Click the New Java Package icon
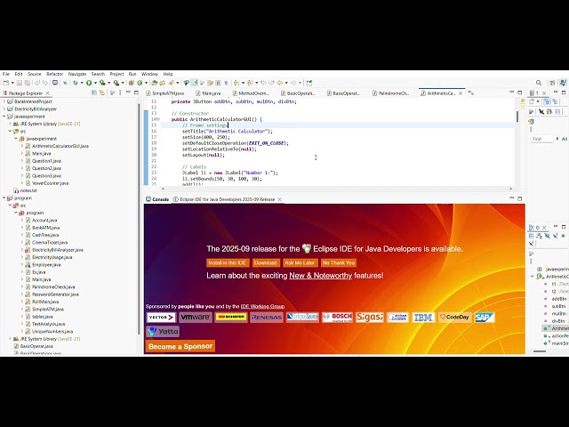The width and height of the screenshot is (569, 427). tap(132, 83)
